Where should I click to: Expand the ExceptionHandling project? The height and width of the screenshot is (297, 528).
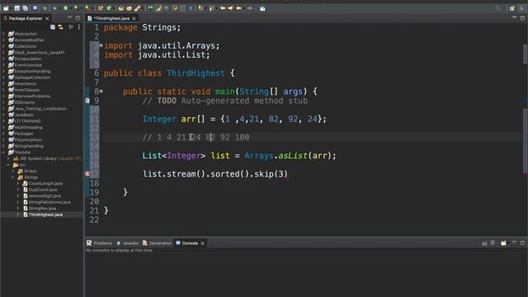[x=3, y=71]
